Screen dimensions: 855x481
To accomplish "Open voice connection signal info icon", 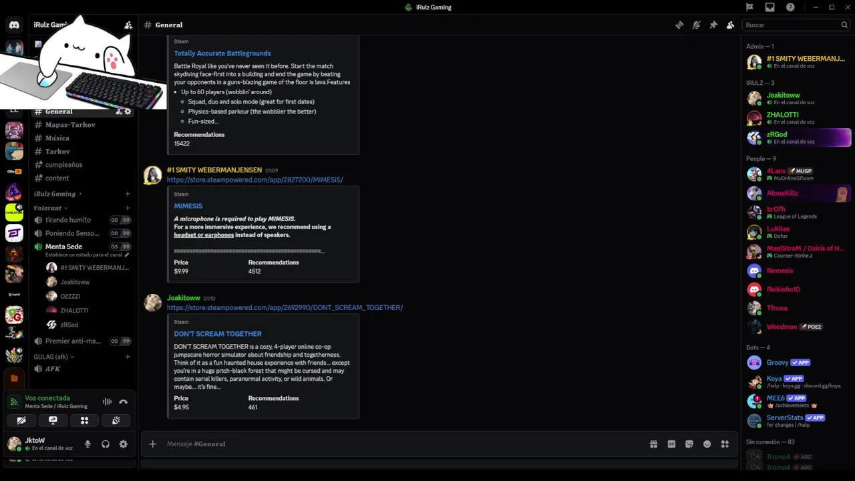I will [14, 402].
